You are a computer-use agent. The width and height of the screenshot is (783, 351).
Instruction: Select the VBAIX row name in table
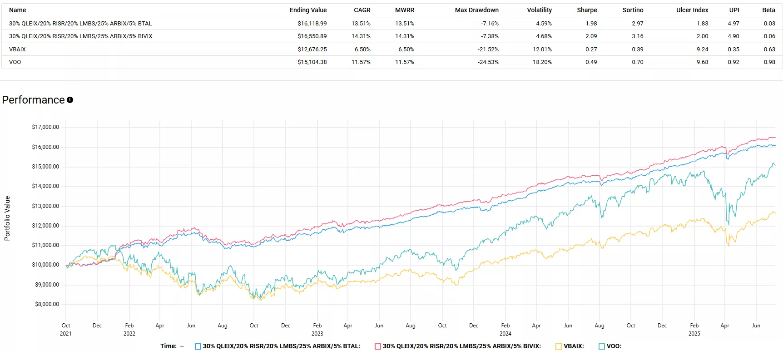pos(17,49)
